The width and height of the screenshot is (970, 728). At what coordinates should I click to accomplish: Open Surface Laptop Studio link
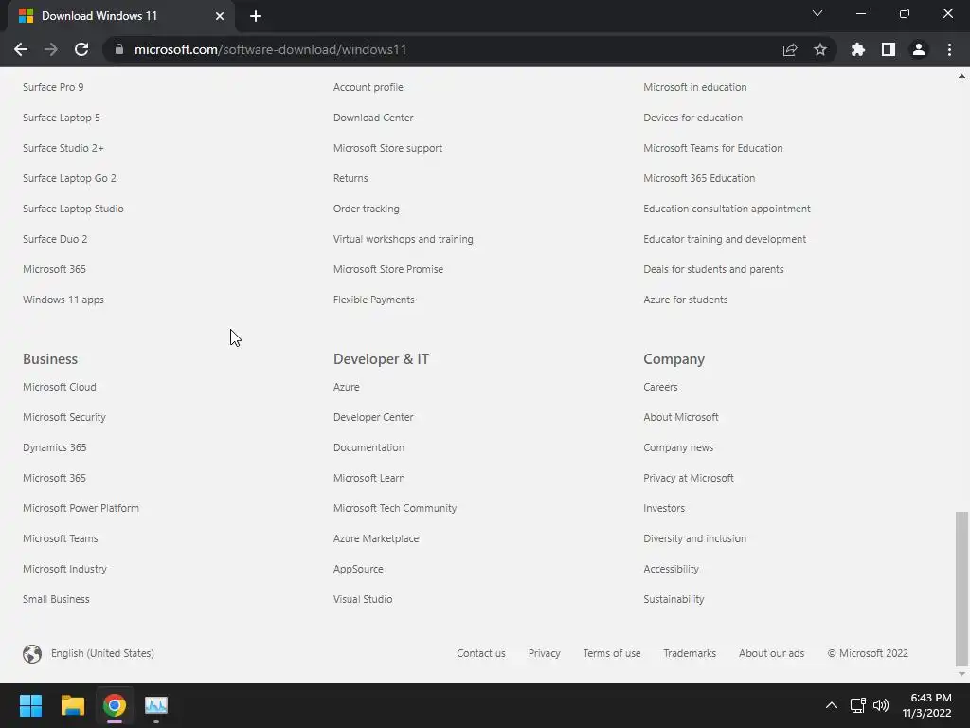pyautogui.click(x=73, y=209)
